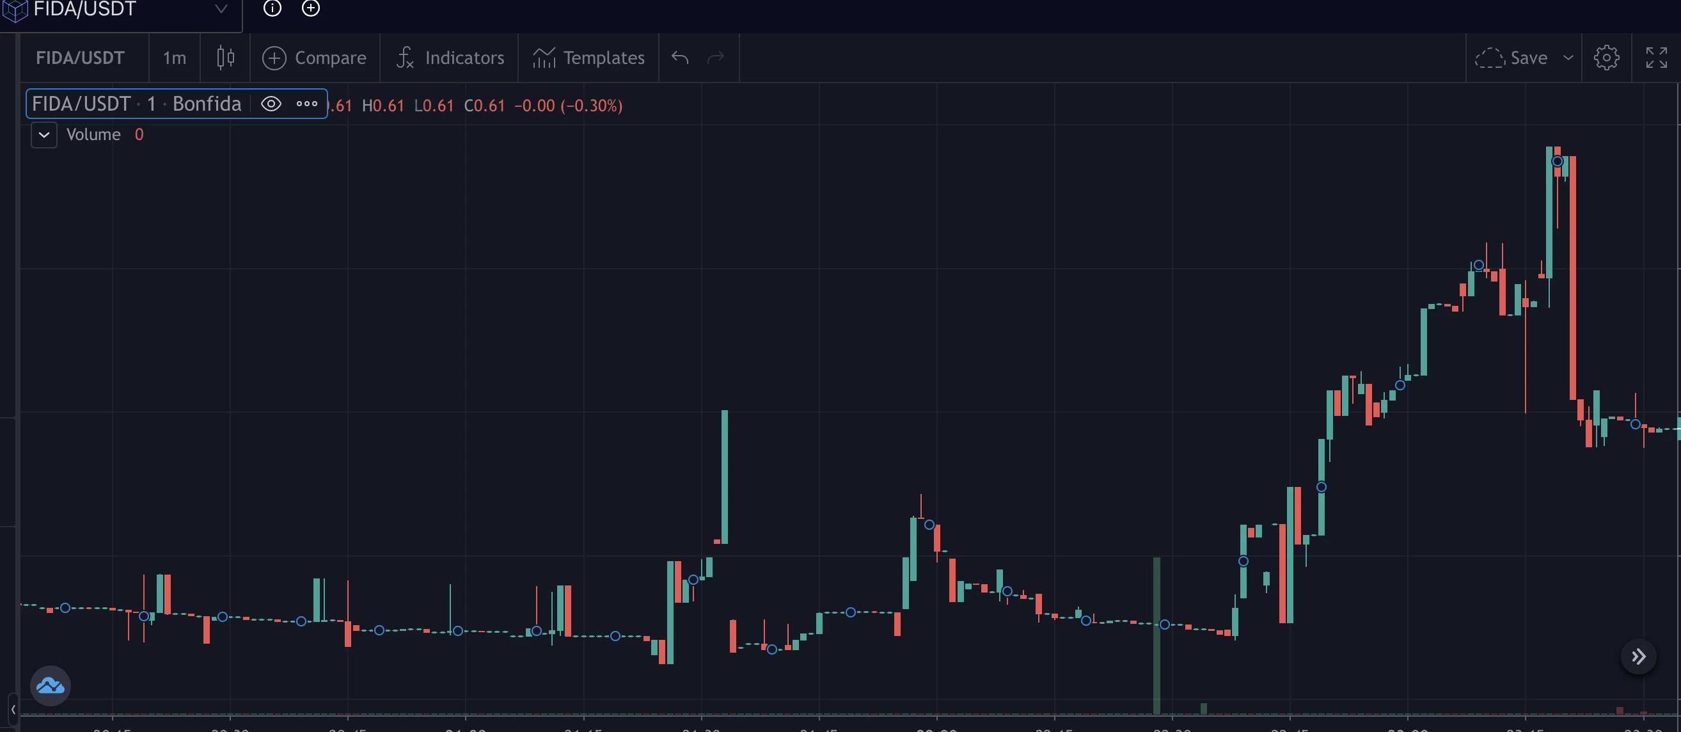Image resolution: width=1681 pixels, height=732 pixels.
Task: Click the FIDA/USDT symbol search field
Action: click(x=80, y=58)
